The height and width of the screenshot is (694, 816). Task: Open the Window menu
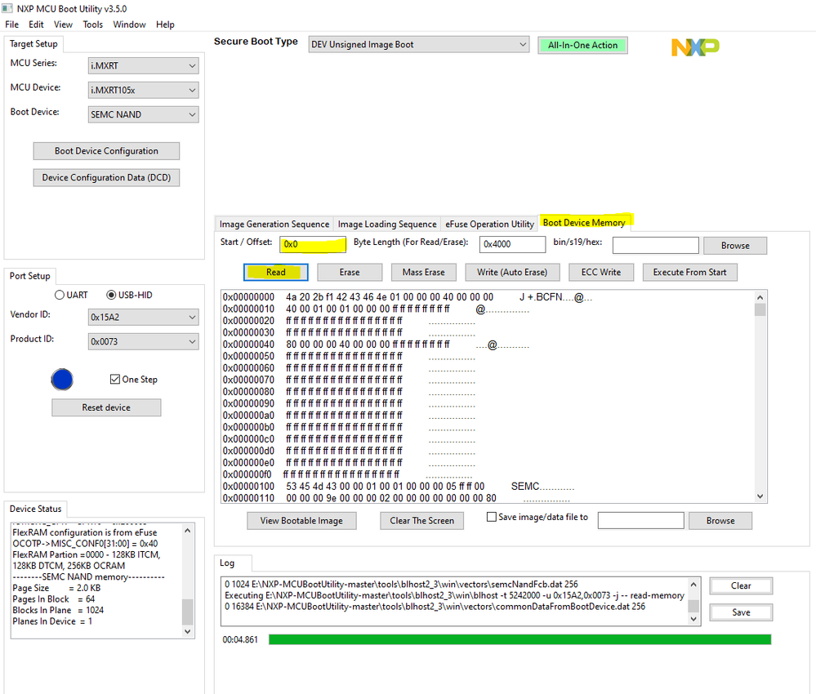(129, 24)
